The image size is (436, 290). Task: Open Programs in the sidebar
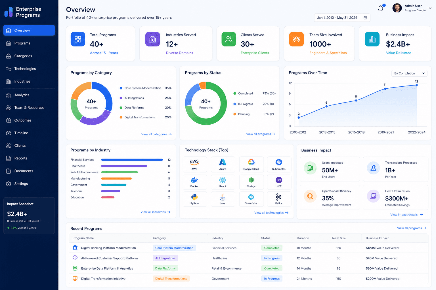pos(29,43)
